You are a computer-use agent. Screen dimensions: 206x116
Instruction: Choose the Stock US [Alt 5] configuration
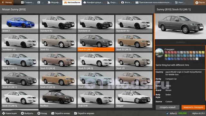click(x=20, y=99)
